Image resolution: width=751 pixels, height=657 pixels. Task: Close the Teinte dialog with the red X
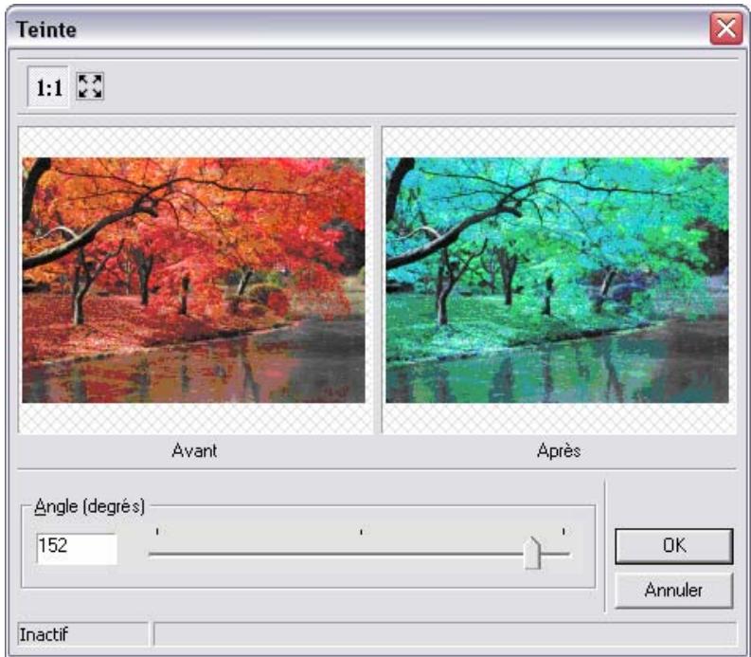726,28
